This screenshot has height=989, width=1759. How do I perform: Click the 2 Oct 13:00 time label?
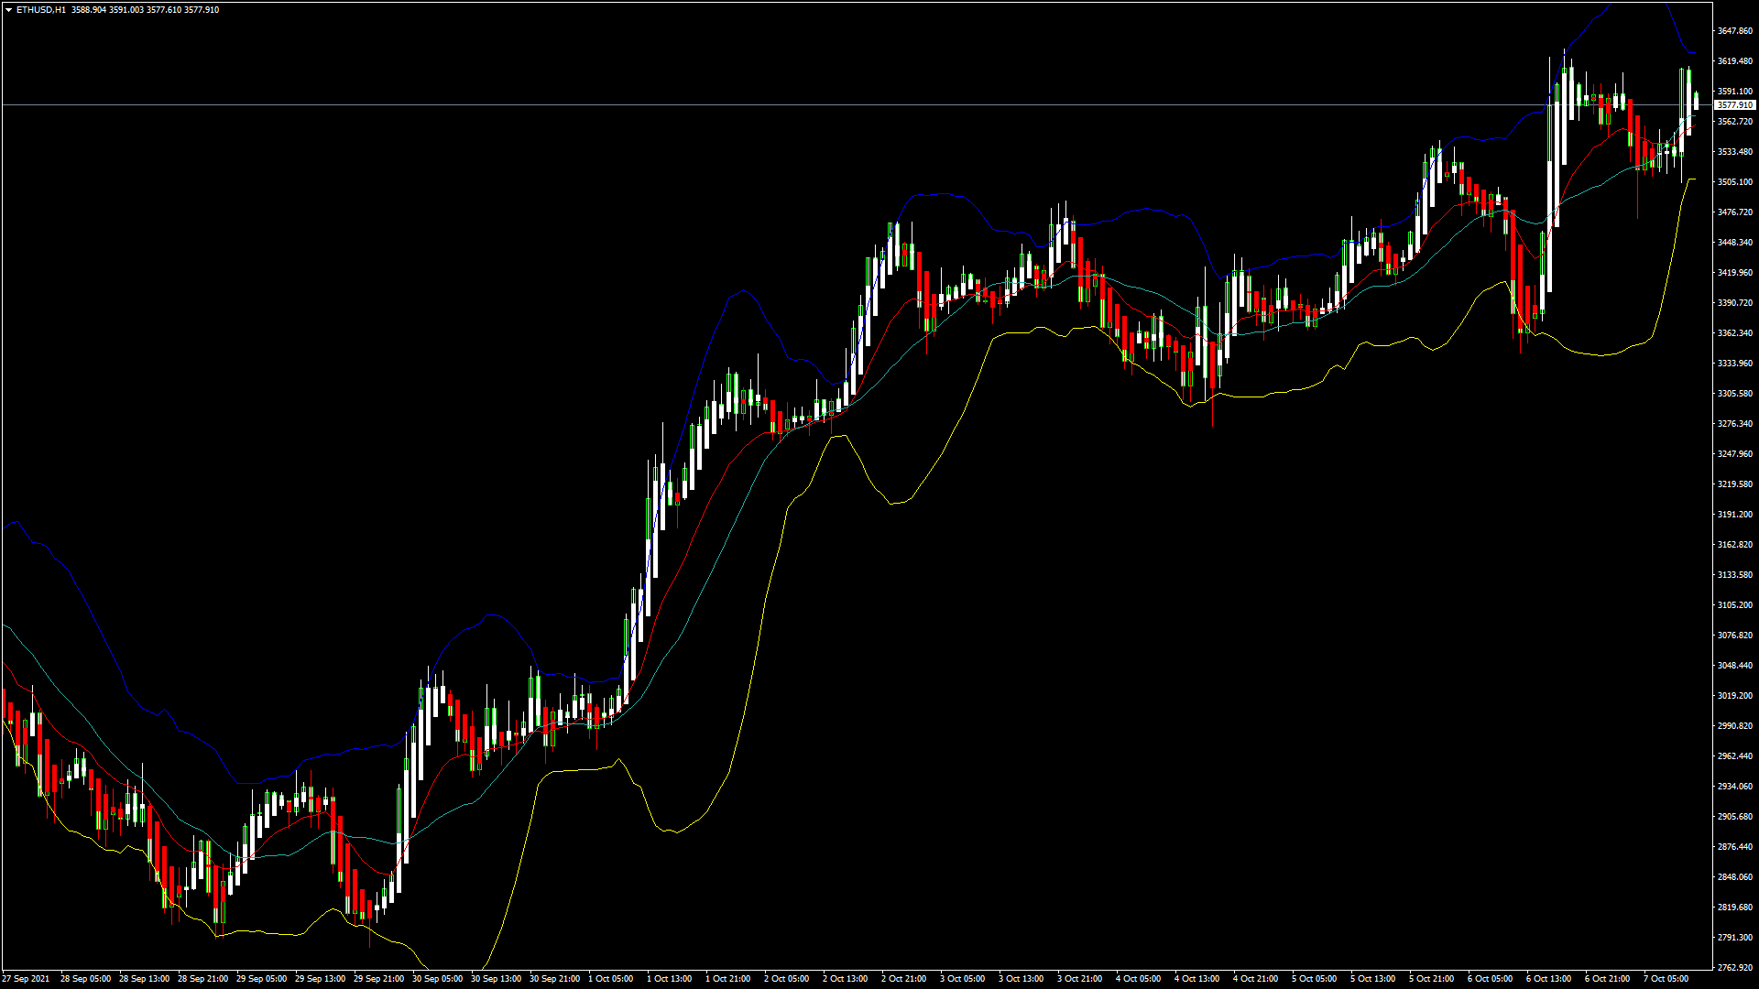tap(845, 979)
